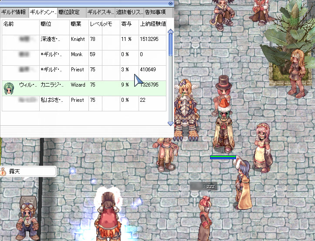Click the goggled merchant character under the shop sign
The width and height of the screenshot is (315, 241).
(x=28, y=219)
